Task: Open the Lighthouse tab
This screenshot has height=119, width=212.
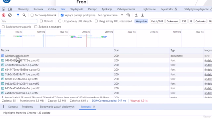Action: coord(149,9)
